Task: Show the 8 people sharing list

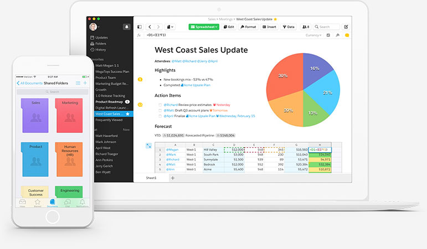Action: (306, 27)
